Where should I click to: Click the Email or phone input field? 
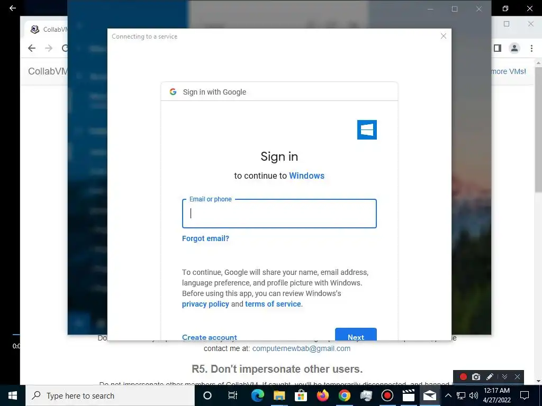(x=279, y=214)
